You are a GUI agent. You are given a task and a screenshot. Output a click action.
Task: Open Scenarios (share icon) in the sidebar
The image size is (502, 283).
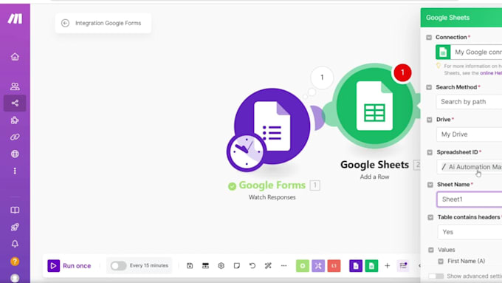pos(15,103)
